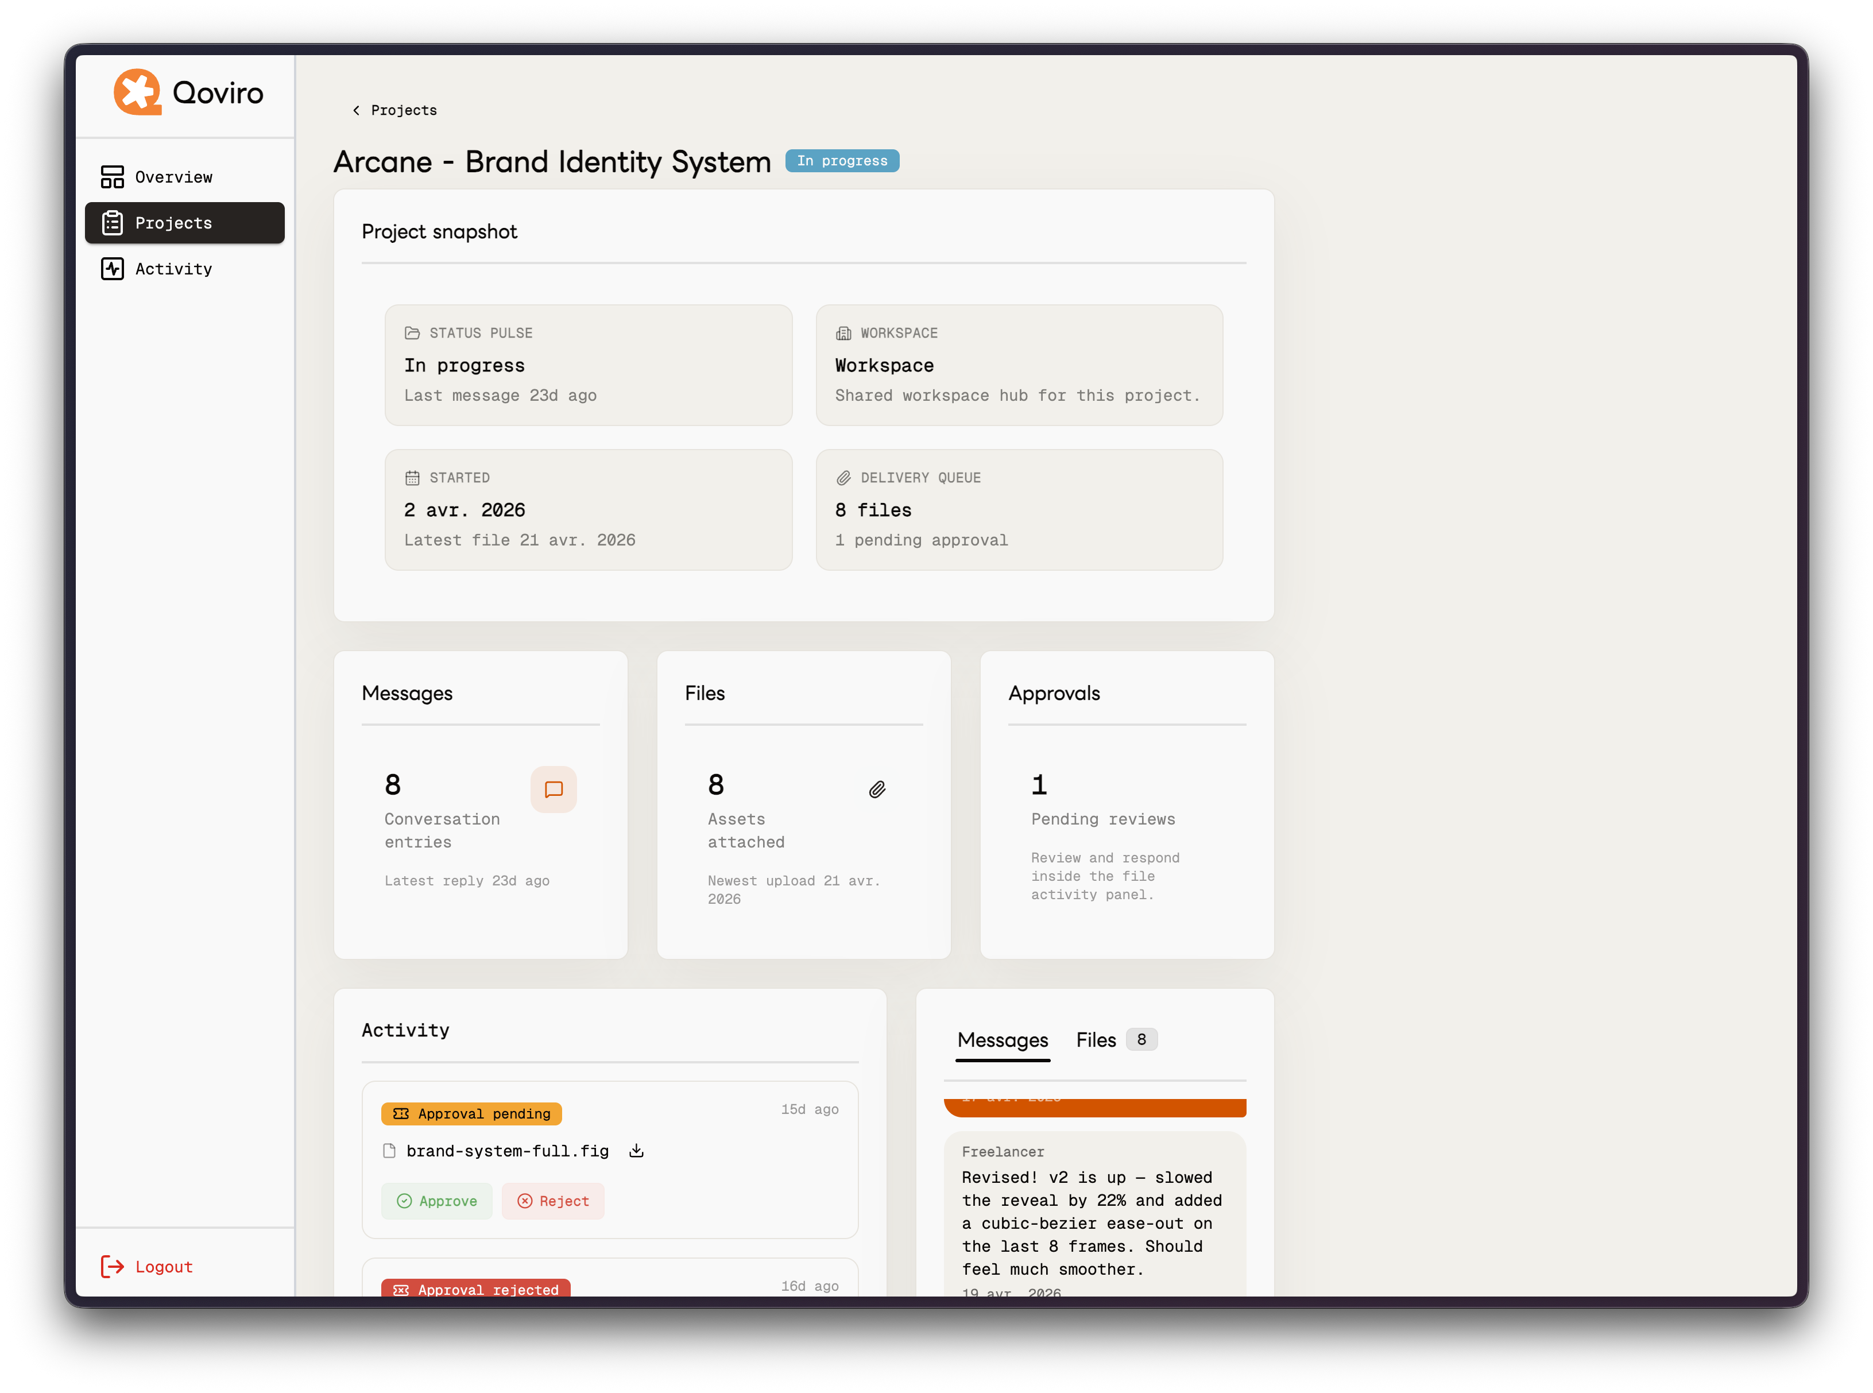
Task: Click the paperclip icon in Files card
Action: point(877,790)
